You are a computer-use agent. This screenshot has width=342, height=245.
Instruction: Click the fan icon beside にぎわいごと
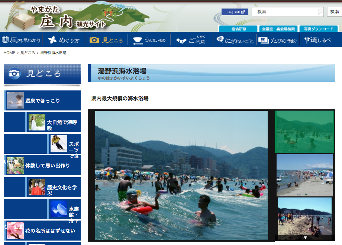[x=220, y=40]
